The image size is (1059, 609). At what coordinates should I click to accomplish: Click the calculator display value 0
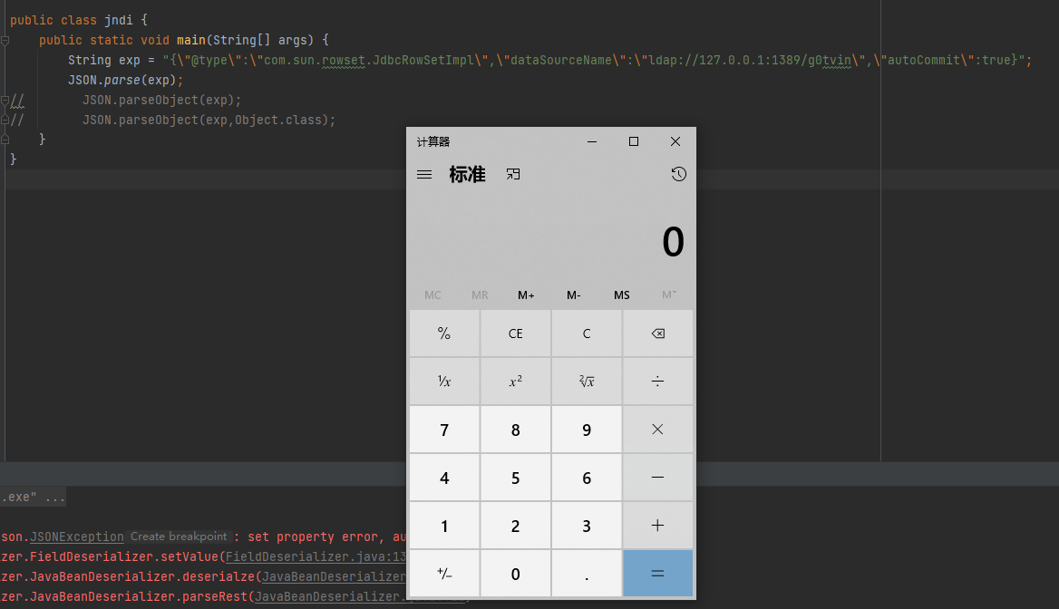click(673, 242)
